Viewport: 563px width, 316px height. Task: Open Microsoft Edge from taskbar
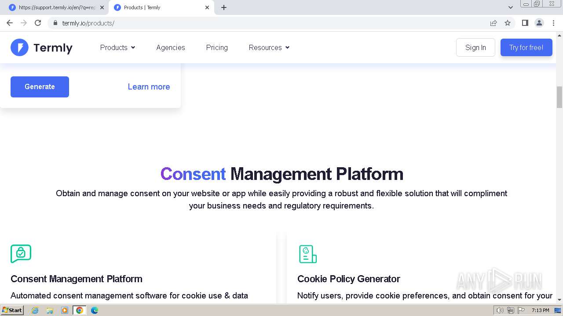[95, 310]
